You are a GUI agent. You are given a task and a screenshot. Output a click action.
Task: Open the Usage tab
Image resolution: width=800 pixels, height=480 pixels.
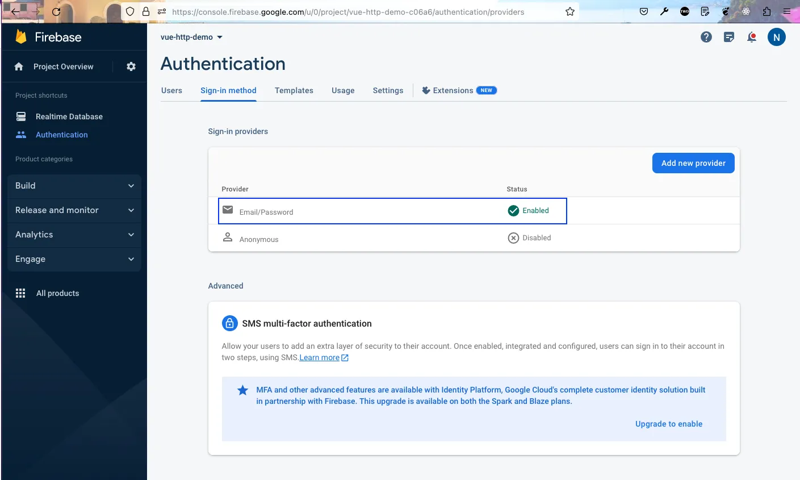click(343, 90)
